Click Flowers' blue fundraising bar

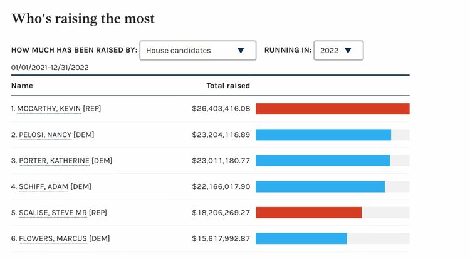point(301,238)
